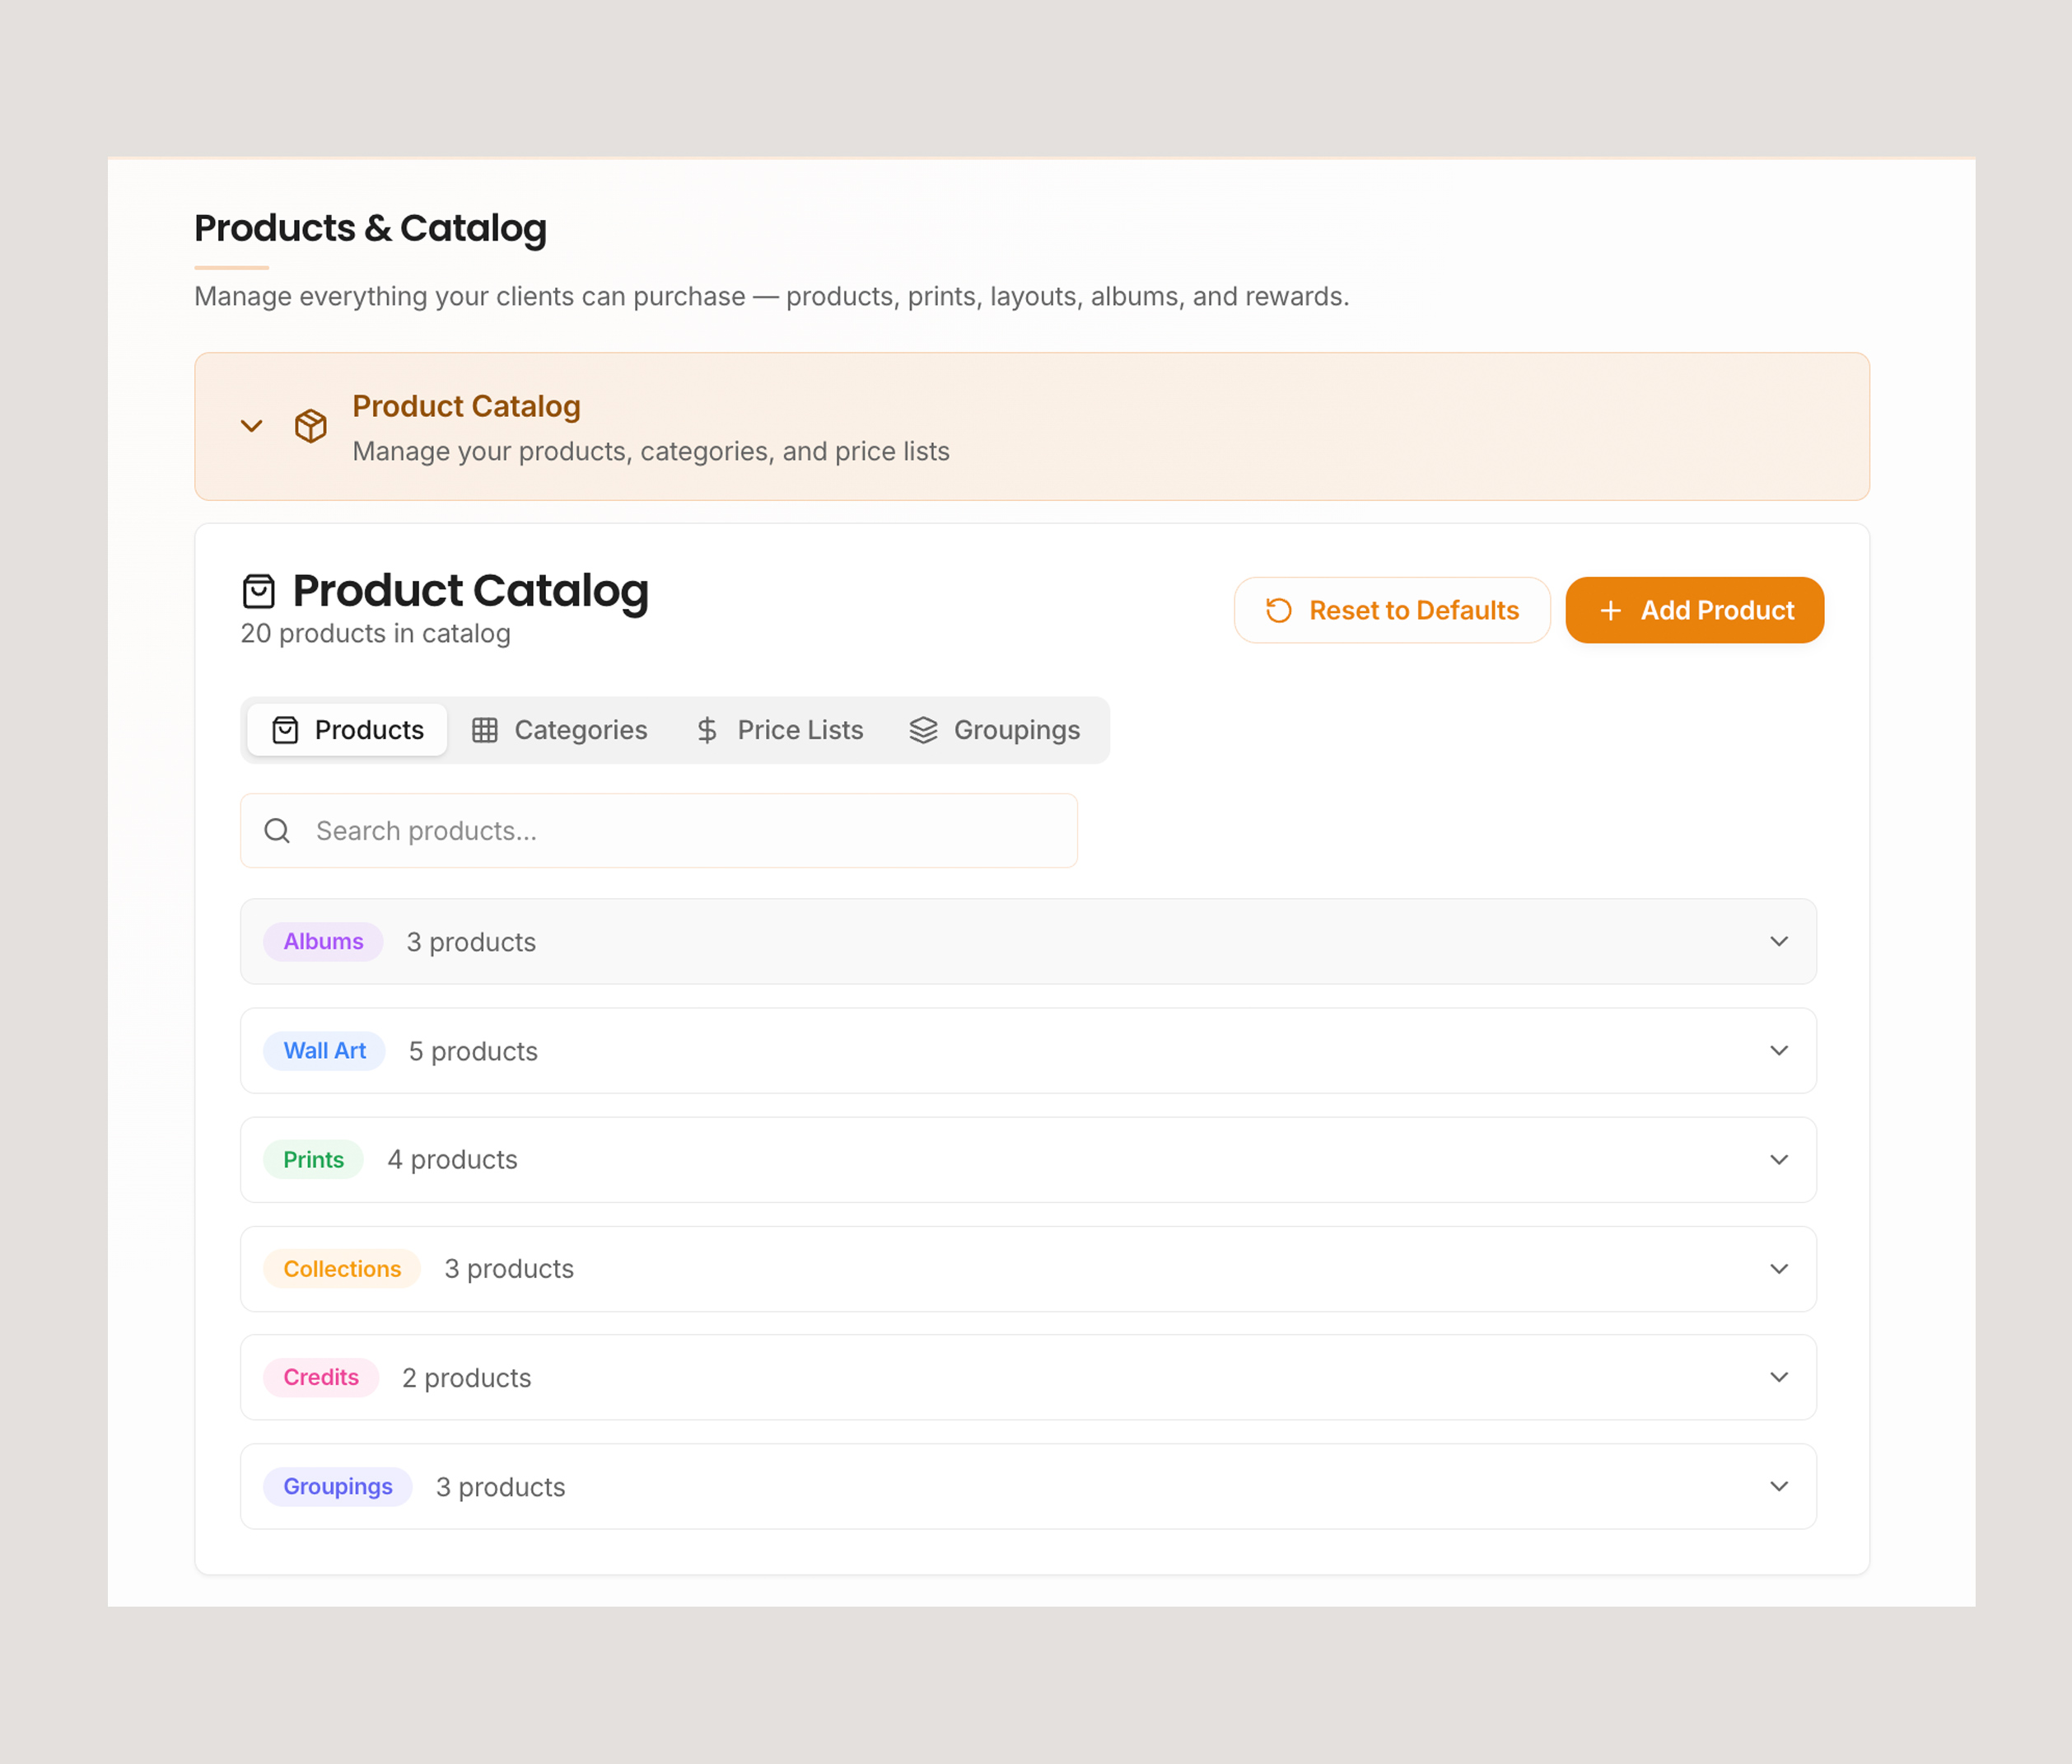Click the plus icon on Add Product
2072x1764 pixels.
[x=1609, y=610]
